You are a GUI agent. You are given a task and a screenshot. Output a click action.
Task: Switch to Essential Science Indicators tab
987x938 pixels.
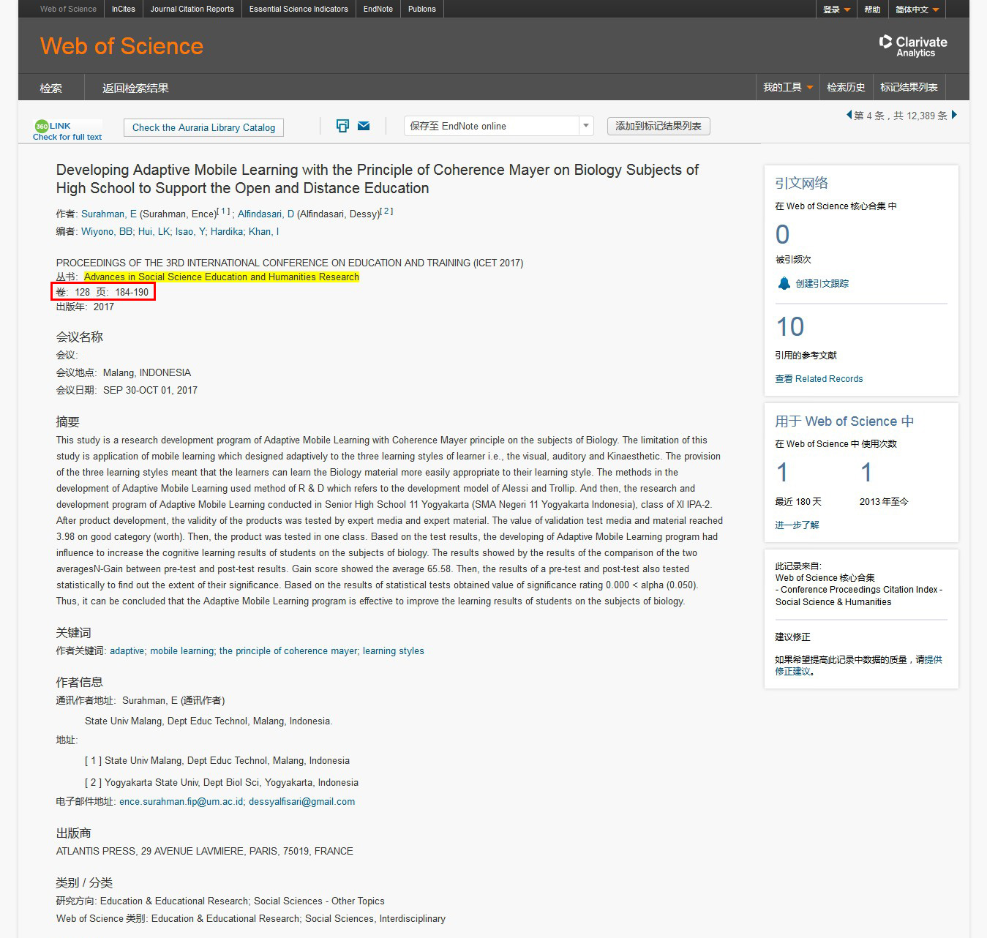299,9
